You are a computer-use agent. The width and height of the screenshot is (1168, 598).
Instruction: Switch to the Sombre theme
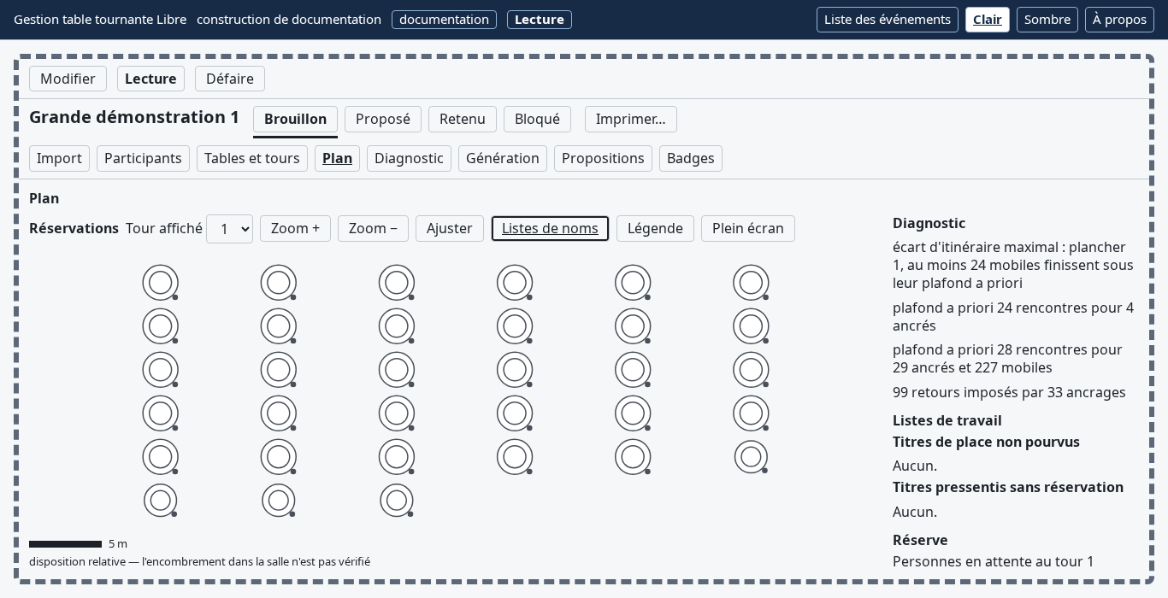pyautogui.click(x=1047, y=20)
